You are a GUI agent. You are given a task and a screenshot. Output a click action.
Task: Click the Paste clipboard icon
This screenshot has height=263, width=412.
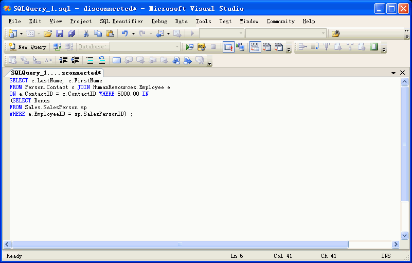[110, 33]
